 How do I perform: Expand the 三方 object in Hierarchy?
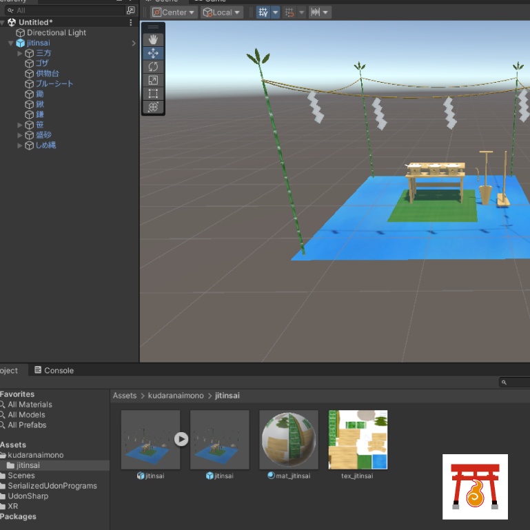point(19,53)
